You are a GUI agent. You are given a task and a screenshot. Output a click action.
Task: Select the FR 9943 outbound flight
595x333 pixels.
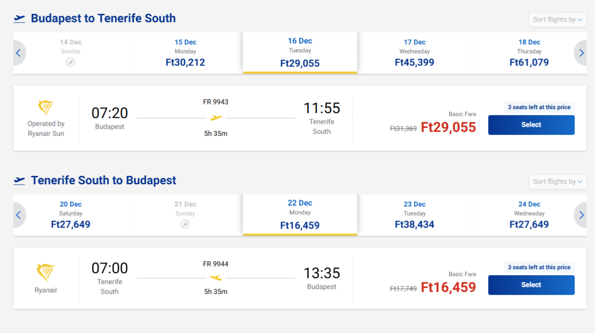coord(531,125)
